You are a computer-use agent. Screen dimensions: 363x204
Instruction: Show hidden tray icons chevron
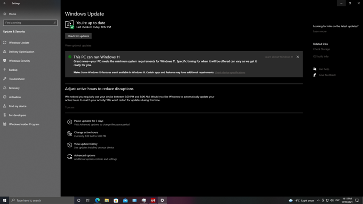(x=319, y=200)
